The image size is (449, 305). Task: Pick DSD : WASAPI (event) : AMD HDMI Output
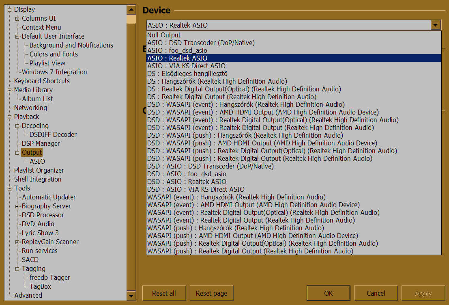(x=294, y=112)
